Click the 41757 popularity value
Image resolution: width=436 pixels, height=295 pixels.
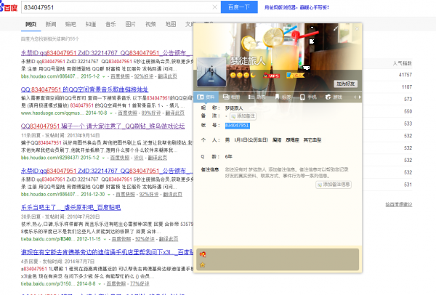point(405,75)
